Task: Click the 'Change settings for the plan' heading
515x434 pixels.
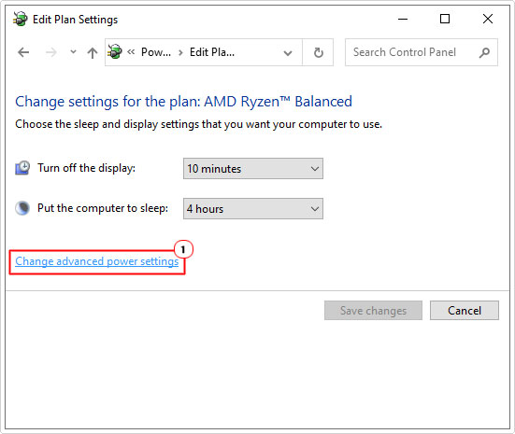Action: (183, 102)
